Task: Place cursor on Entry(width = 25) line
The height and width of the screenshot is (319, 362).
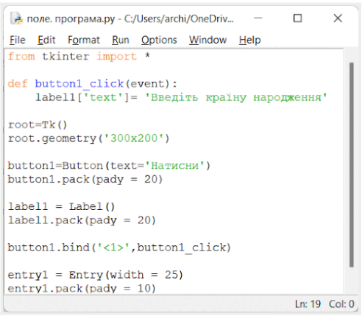Action: (96, 275)
